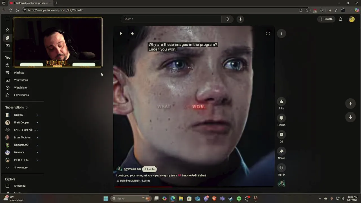Like the Short with 3.8K likes
The height and width of the screenshot is (203, 361).
[281, 101]
